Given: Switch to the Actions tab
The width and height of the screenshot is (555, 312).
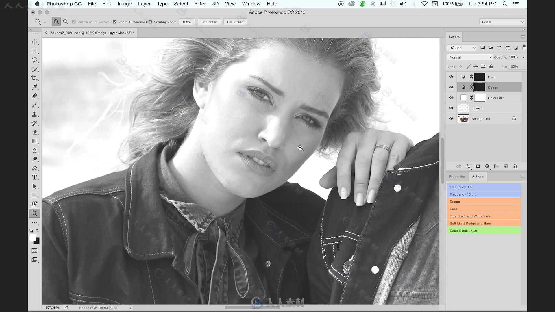Looking at the screenshot, I should pos(478,176).
